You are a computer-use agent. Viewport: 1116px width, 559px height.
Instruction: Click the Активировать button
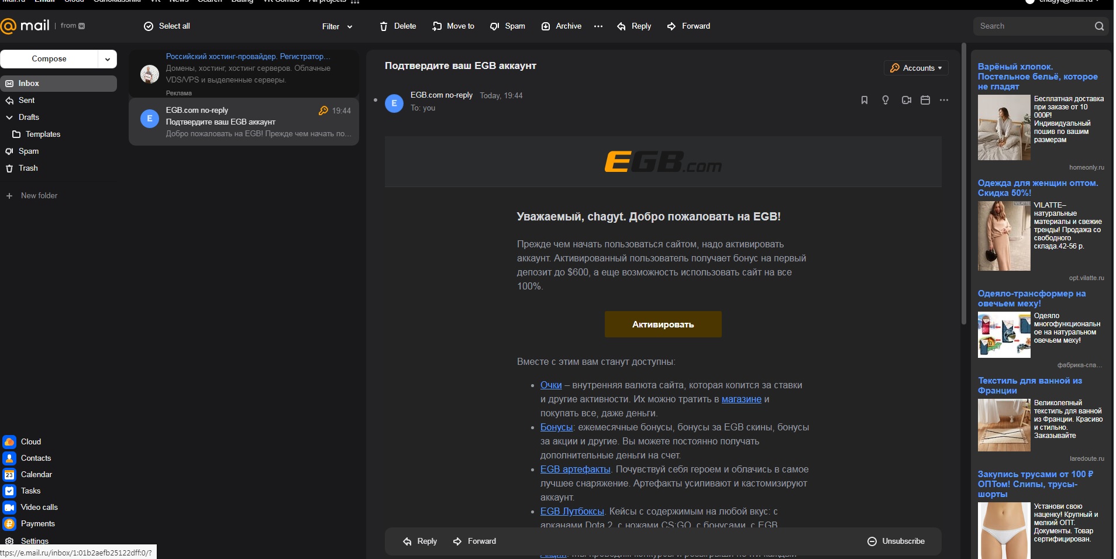click(663, 325)
